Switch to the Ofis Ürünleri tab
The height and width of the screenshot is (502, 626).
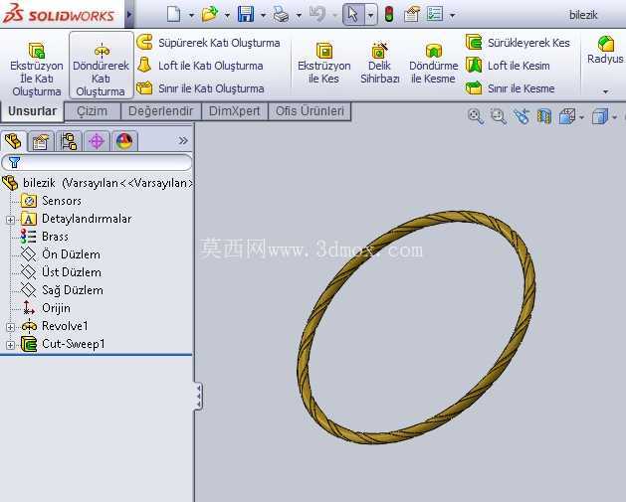pos(310,111)
